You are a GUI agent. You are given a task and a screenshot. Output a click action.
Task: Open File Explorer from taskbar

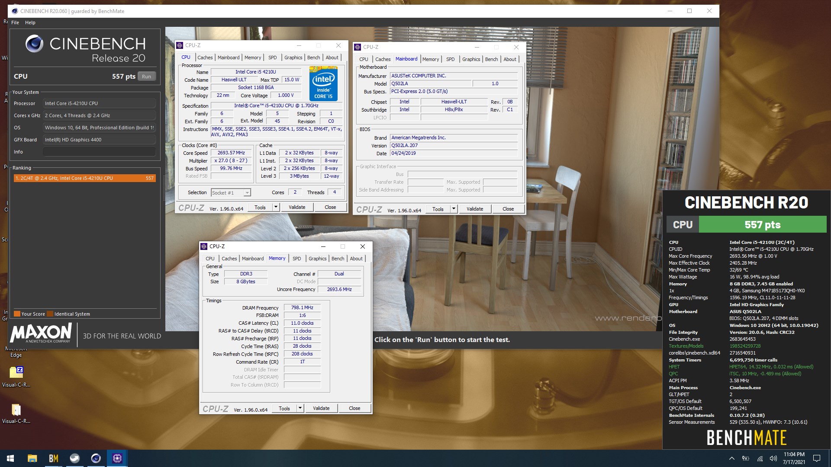[32, 458]
